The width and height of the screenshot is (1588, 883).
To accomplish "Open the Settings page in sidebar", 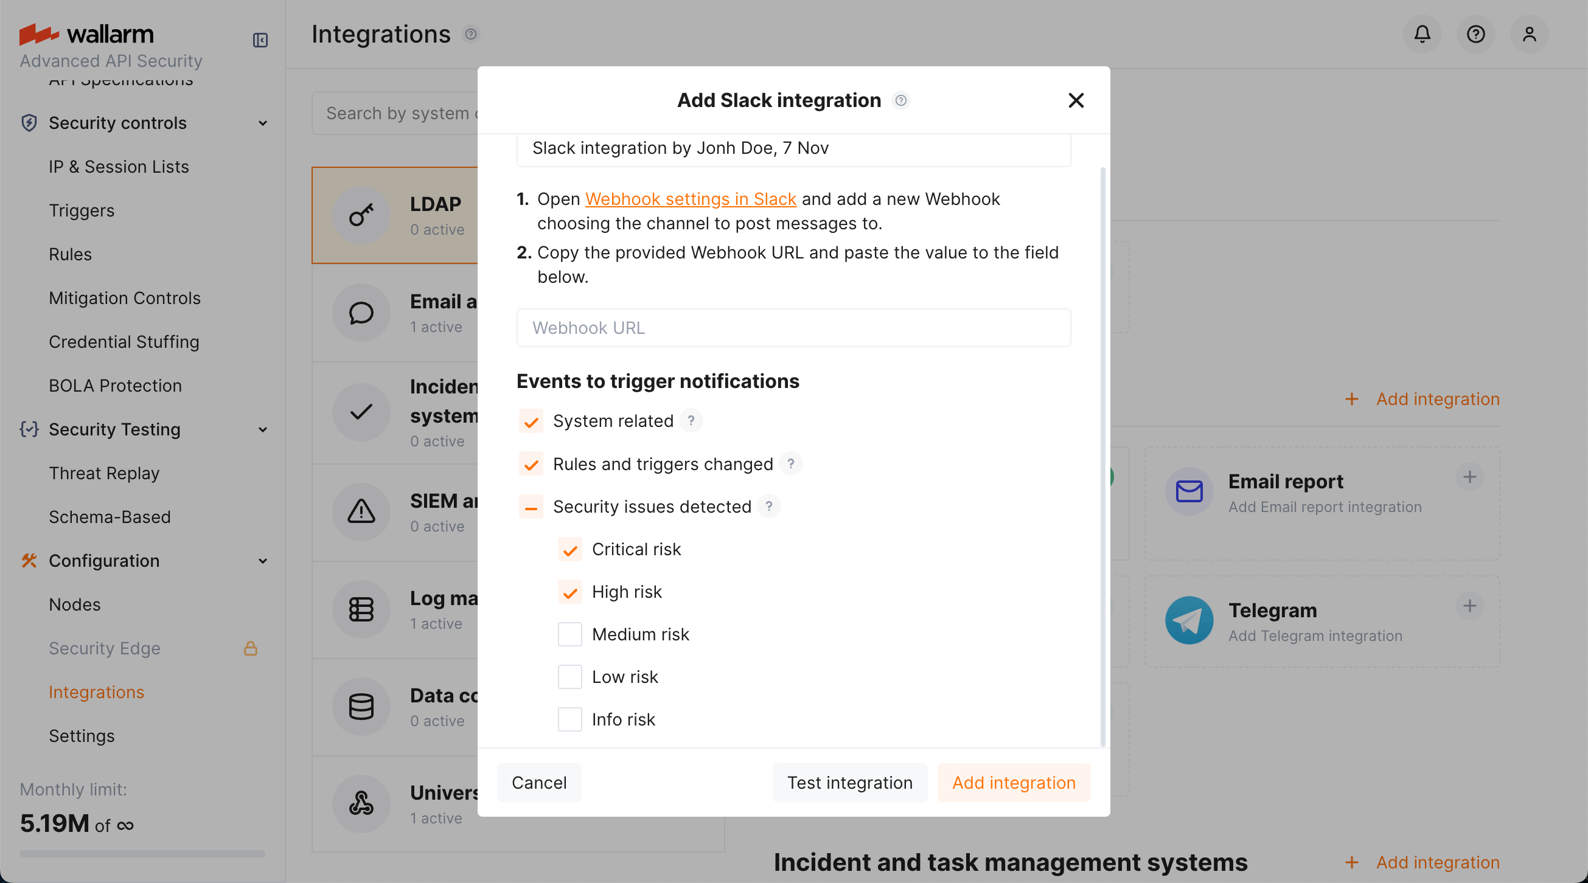I will coord(82,735).
